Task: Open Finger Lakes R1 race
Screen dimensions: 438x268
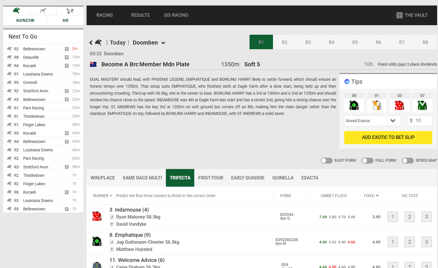Action: pos(43,125)
